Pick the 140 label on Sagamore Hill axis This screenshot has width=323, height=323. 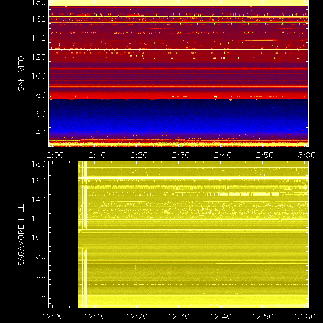pyautogui.click(x=38, y=199)
